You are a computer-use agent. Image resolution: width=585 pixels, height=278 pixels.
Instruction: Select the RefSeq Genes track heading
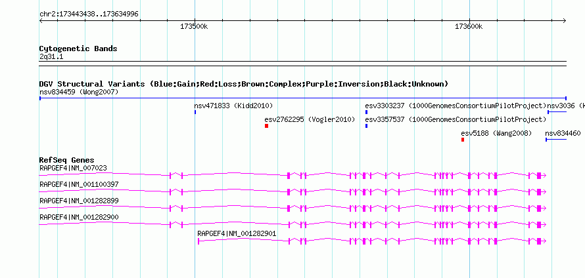click(67, 161)
